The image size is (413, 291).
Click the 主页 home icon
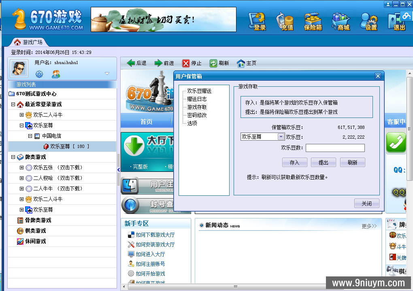tap(241, 63)
